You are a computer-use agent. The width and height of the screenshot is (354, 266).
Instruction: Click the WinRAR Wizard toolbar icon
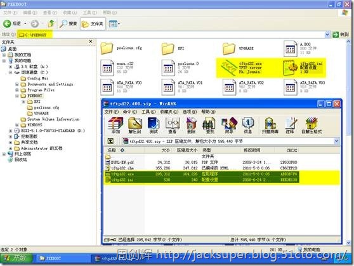(229, 125)
